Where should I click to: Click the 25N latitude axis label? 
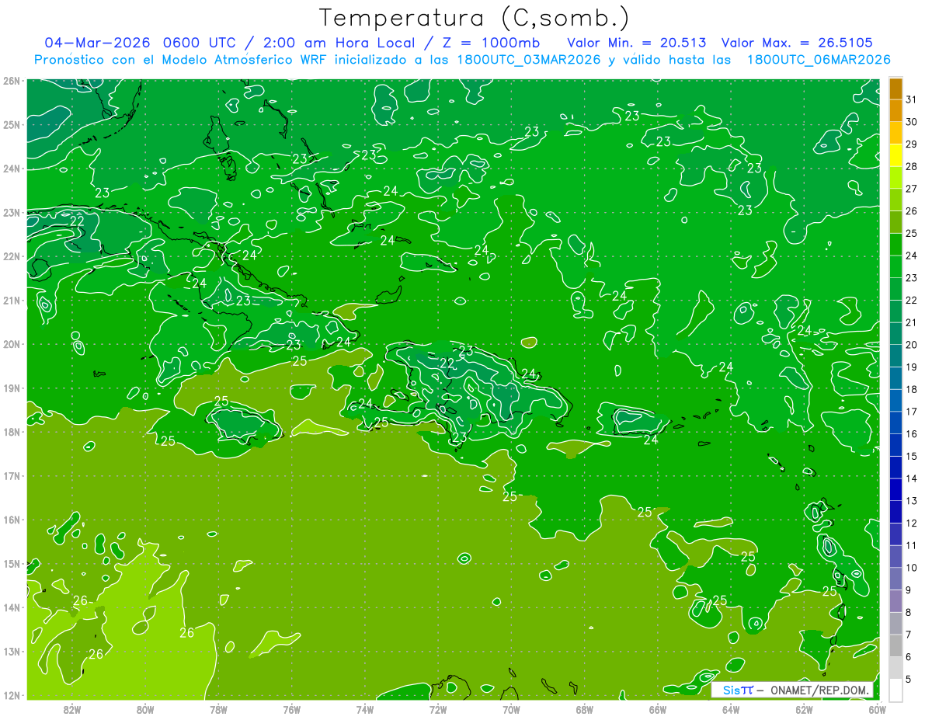[12, 124]
